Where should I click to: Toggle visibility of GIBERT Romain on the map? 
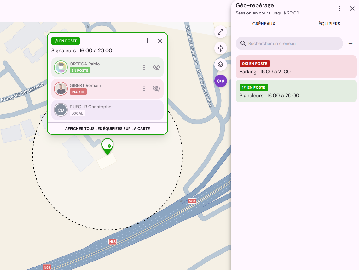156,89
